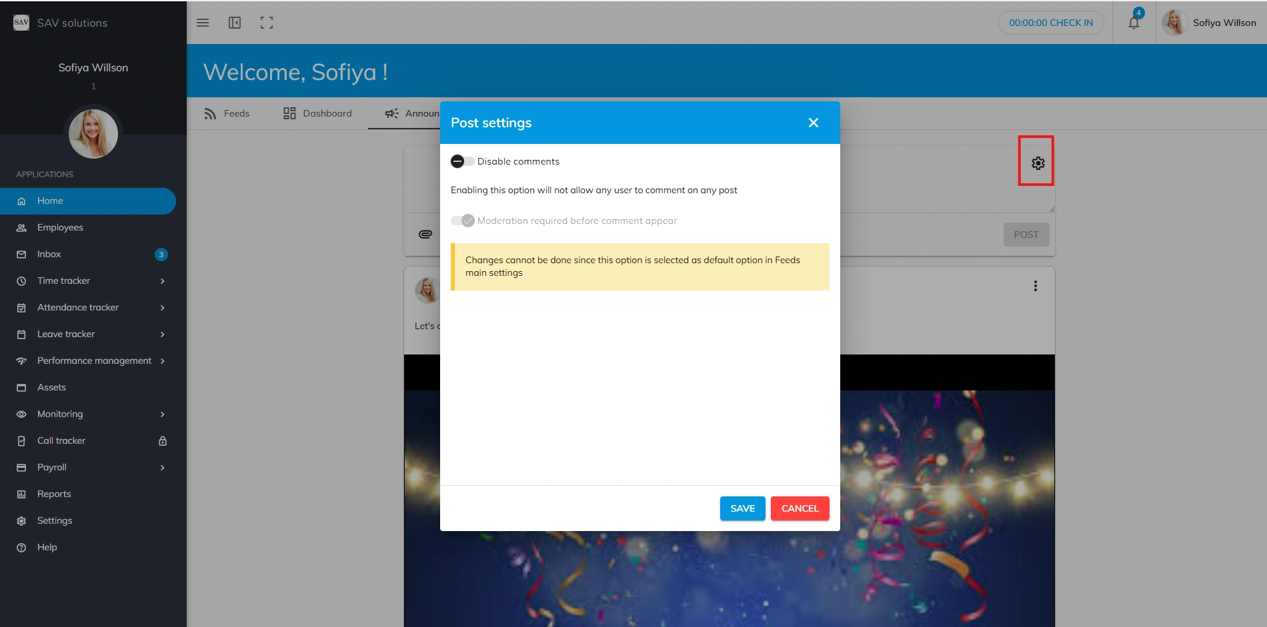Click the post settings gear icon
This screenshot has height=627, width=1267.
[x=1038, y=163]
